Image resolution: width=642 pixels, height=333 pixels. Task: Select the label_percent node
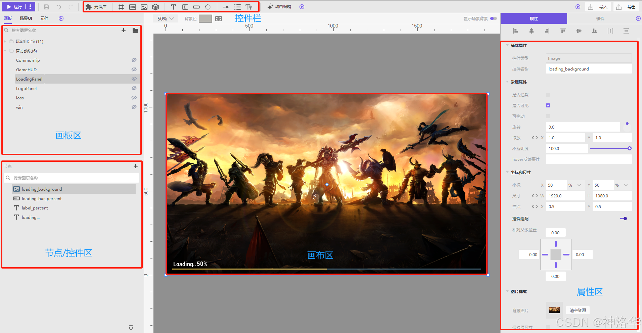tap(74, 208)
